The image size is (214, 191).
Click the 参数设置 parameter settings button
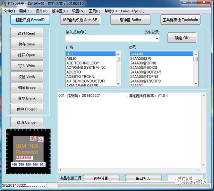101,178
